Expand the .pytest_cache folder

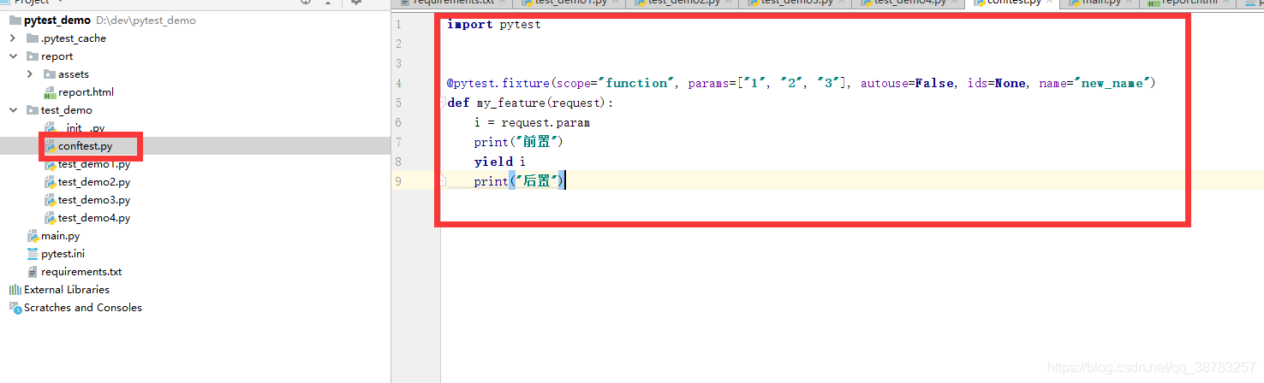coord(13,38)
